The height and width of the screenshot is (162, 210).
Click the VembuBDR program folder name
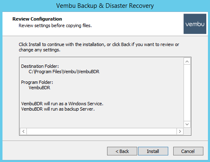(39, 88)
